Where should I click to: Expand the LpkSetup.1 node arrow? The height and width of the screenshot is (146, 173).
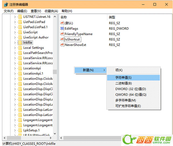point(15,131)
